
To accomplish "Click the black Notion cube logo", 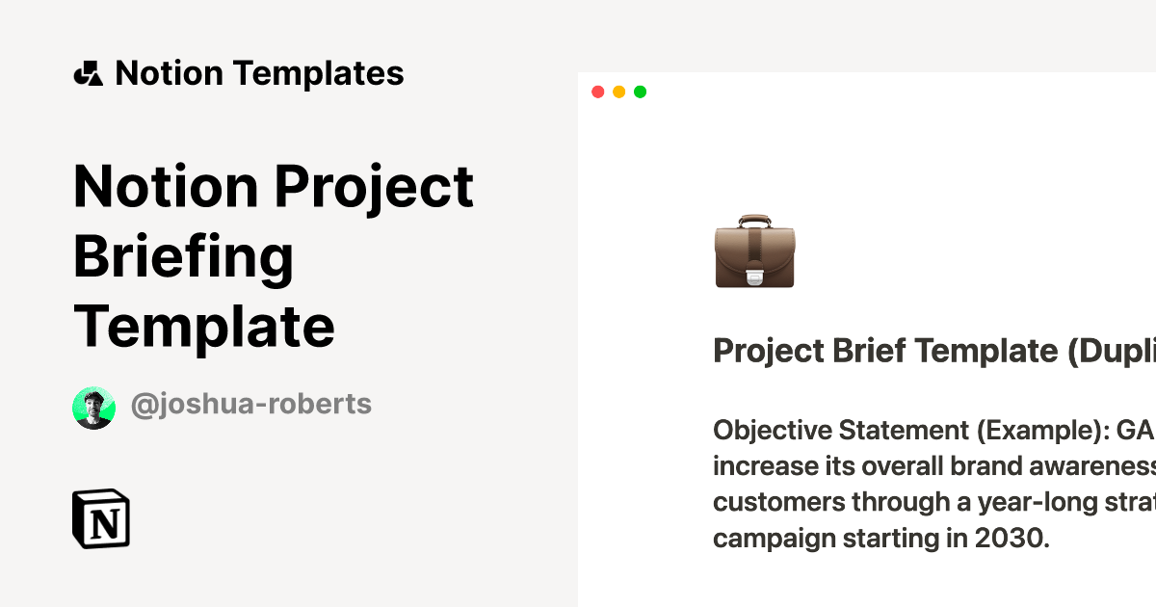I will (101, 519).
